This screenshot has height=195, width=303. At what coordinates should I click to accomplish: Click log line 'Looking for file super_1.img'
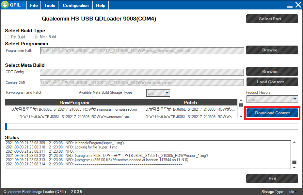pos(62,147)
